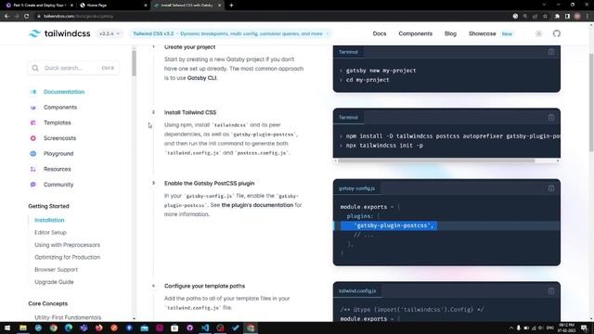Open the Documentation sidebar link
Viewport: 594px width, 334px height.
point(64,92)
